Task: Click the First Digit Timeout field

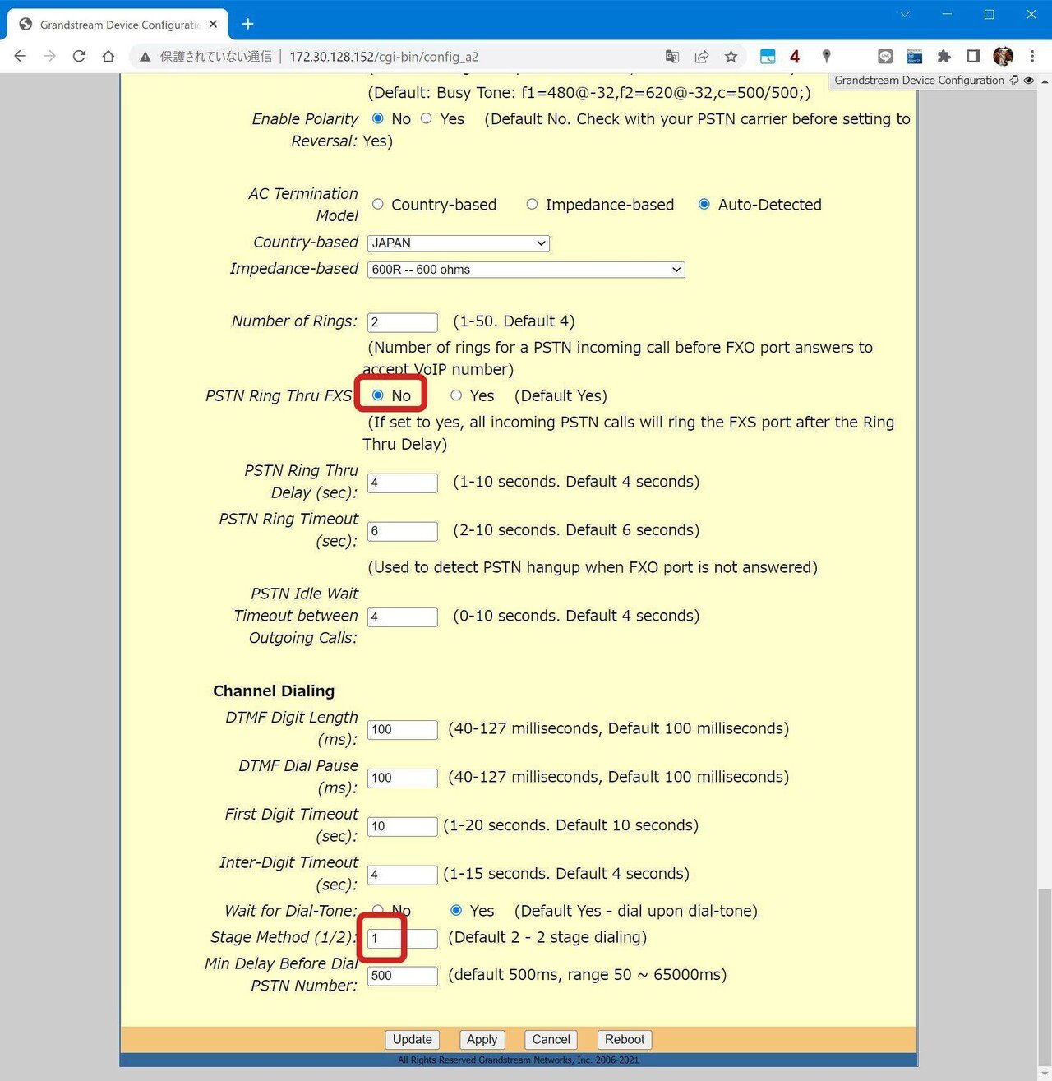Action: tap(403, 826)
